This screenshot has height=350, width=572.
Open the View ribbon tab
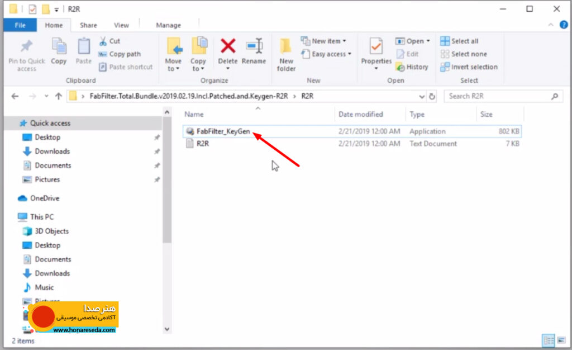pos(121,25)
